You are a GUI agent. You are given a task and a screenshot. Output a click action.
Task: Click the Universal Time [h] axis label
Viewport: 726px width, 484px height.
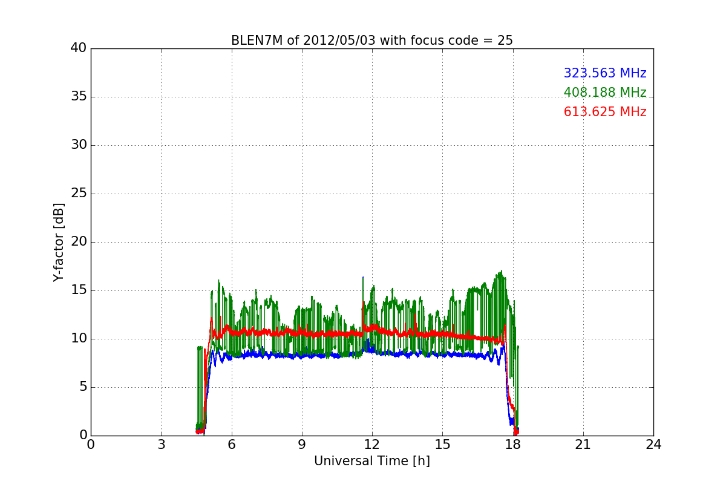372,461
